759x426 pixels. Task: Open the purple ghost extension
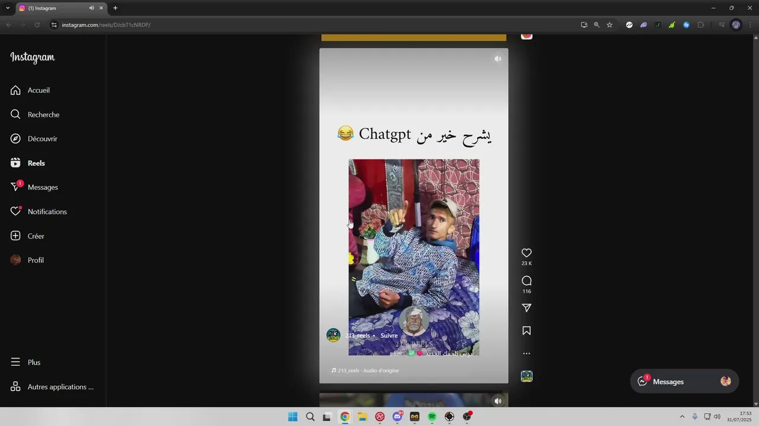643,25
